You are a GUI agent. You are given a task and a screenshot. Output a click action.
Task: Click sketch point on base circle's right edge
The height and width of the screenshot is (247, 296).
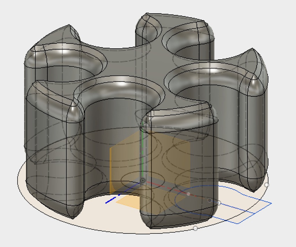pyautogui.click(x=267, y=185)
